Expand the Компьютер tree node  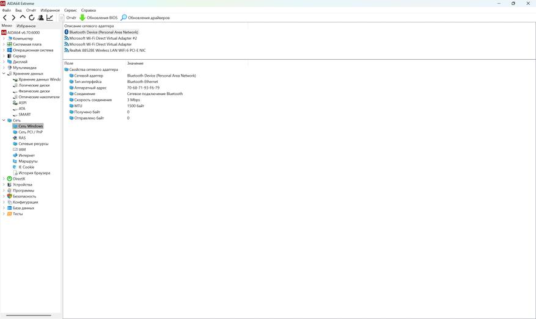[4, 38]
